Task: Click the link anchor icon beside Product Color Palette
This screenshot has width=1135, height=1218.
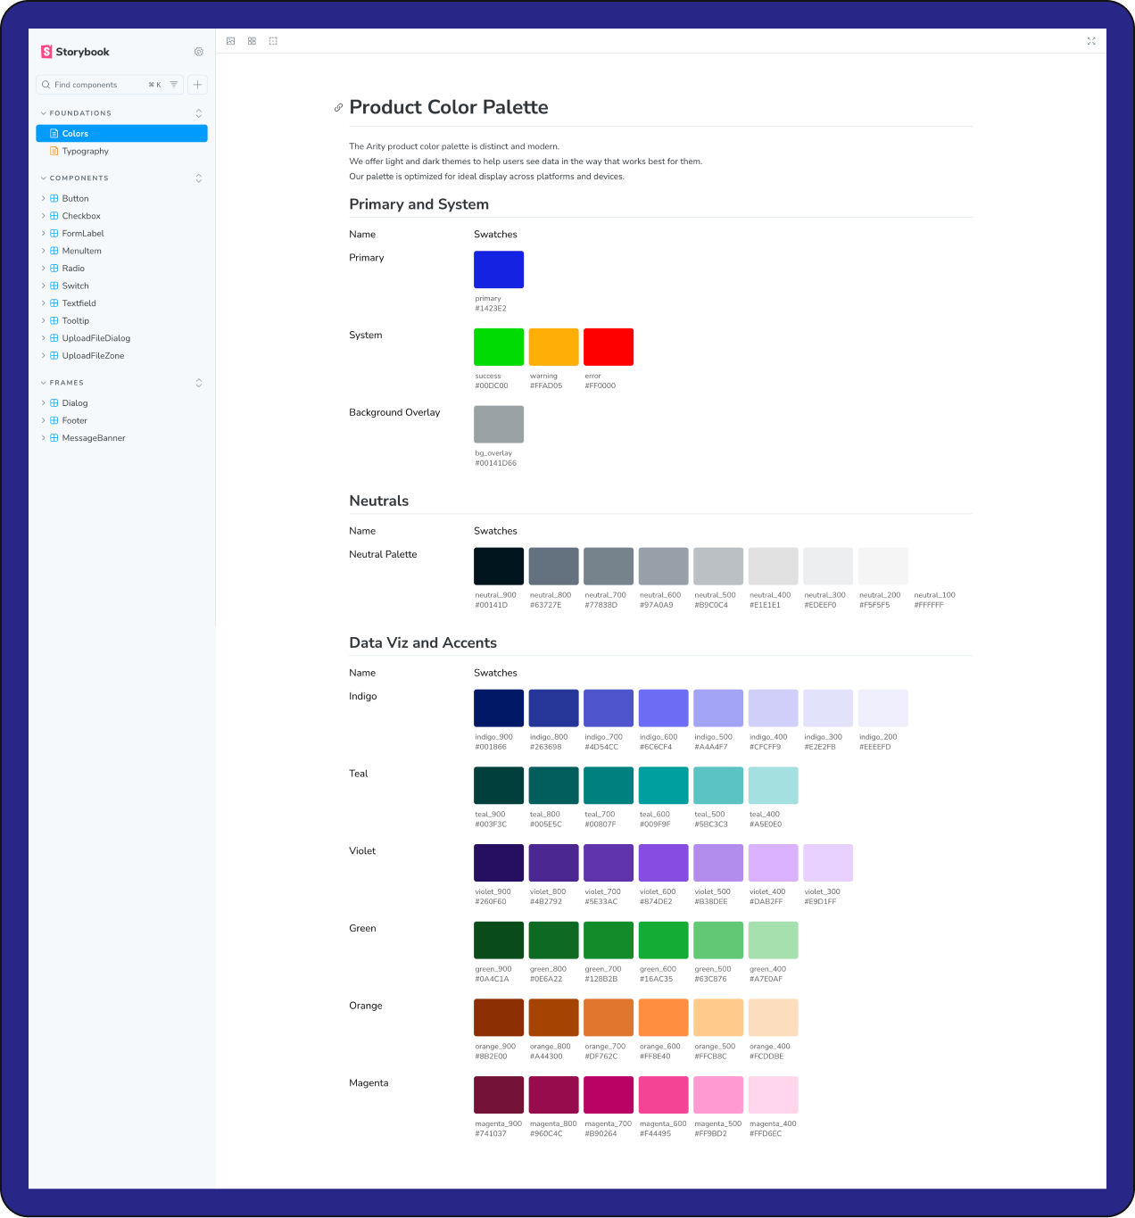Action: tap(337, 107)
